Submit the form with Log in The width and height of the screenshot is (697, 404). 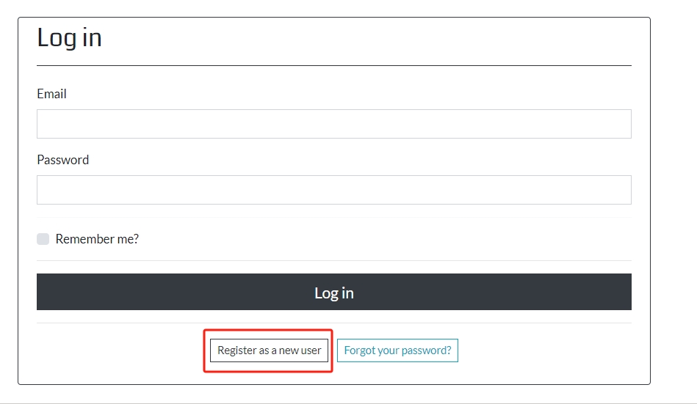click(333, 293)
